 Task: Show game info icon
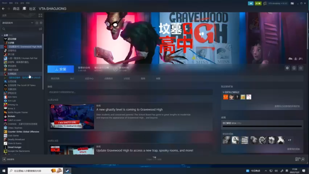pyautogui.click(x=294, y=68)
